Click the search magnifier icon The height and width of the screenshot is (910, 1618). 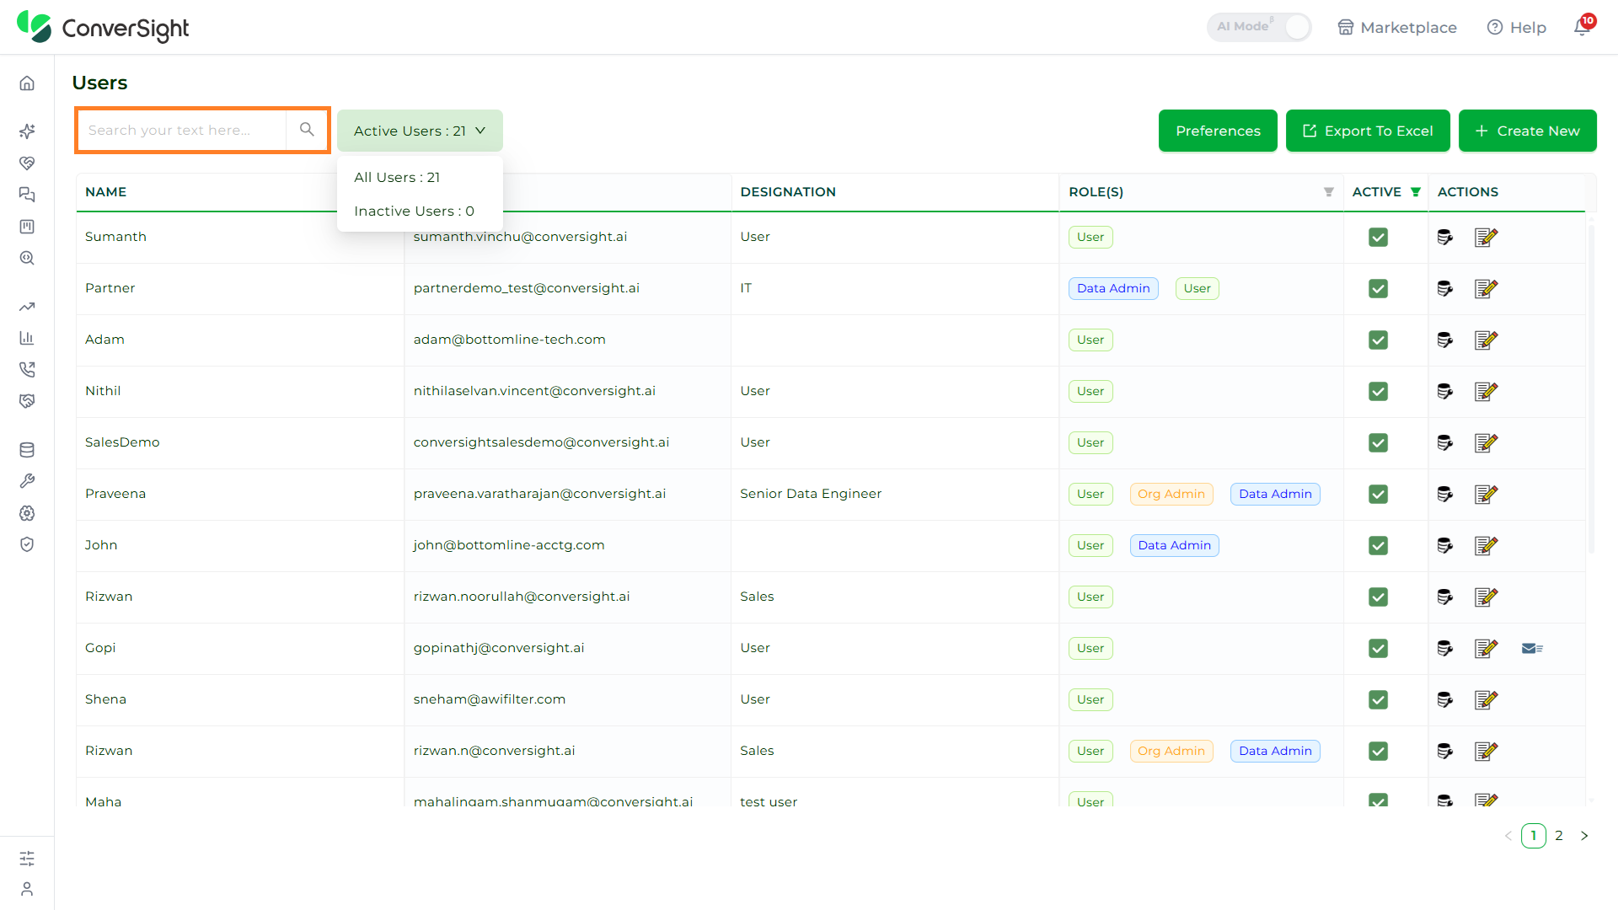pyautogui.click(x=307, y=130)
